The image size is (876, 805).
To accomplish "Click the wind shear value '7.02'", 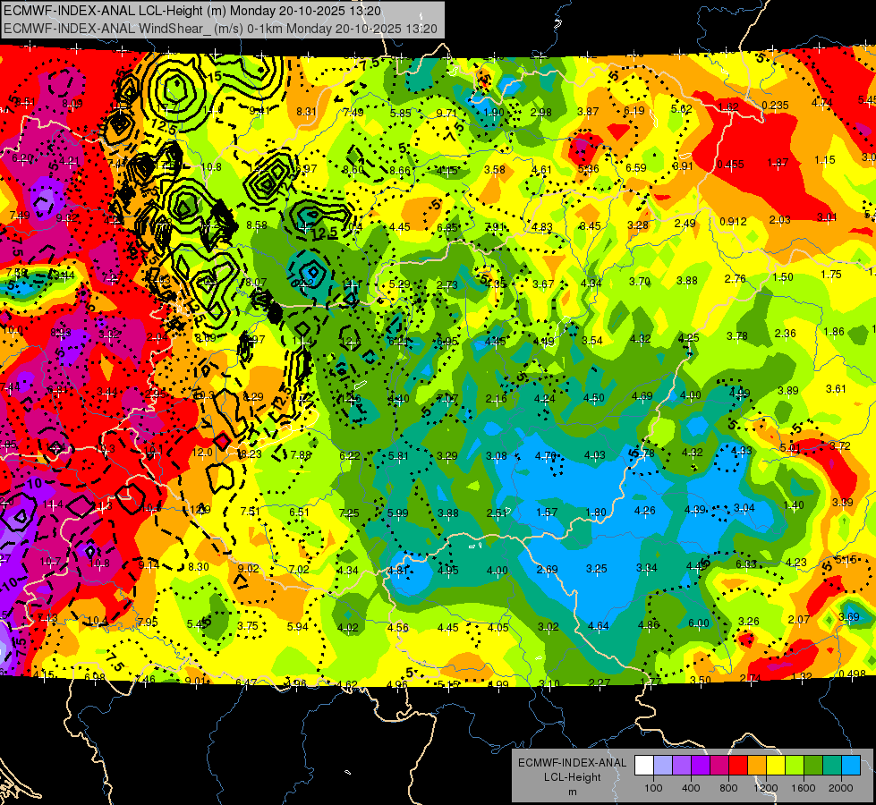I will coord(299,569).
